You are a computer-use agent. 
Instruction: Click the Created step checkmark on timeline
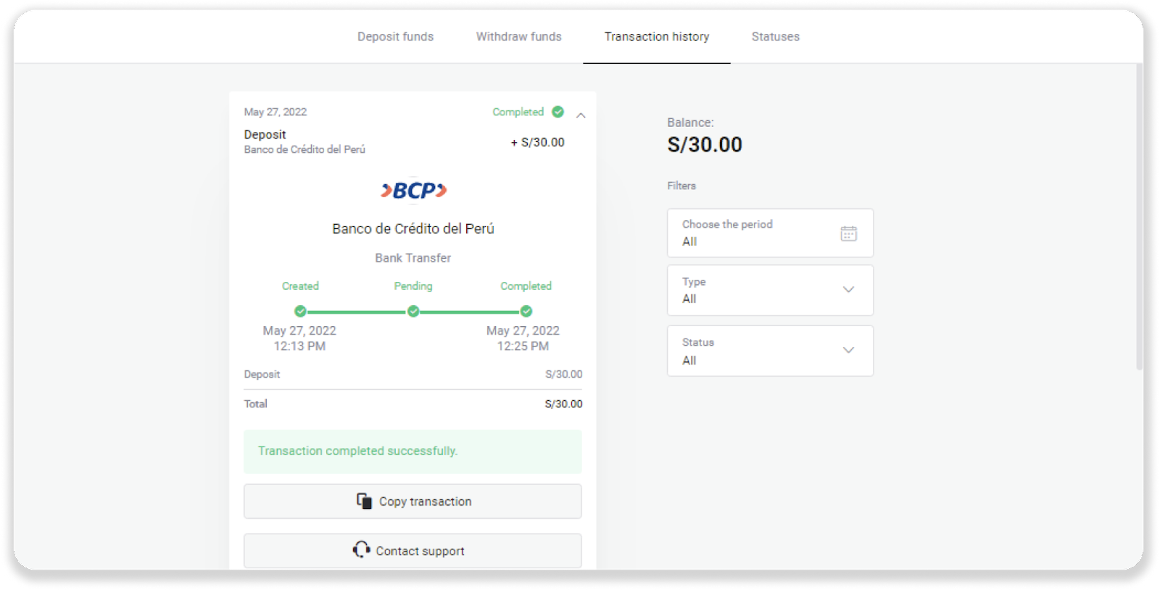pos(300,311)
